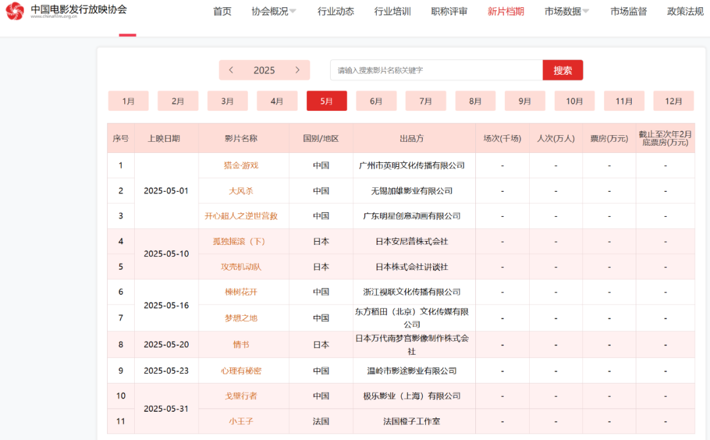The image size is (710, 440).
Task: Click producer 温岭市影途影业有限公司
Action: click(x=412, y=371)
